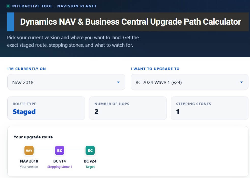Click the Stepping Stones count card
Viewport: 250px width, 178px height.
click(x=210, y=108)
